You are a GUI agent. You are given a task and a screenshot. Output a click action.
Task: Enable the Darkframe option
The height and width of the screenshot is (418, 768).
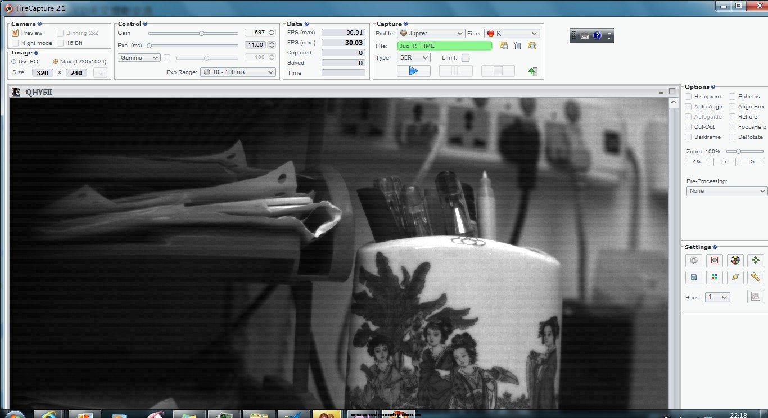coord(689,137)
